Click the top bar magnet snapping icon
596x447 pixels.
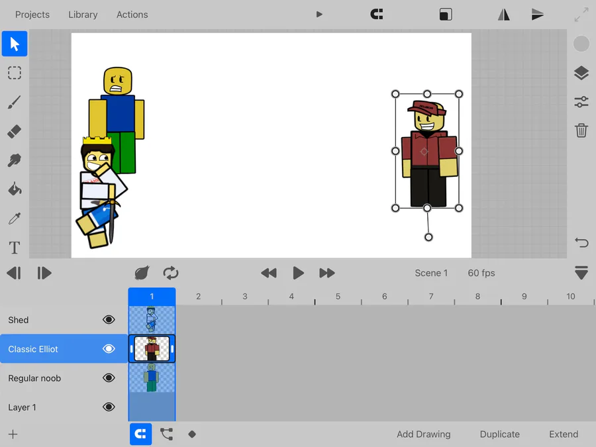click(x=377, y=15)
